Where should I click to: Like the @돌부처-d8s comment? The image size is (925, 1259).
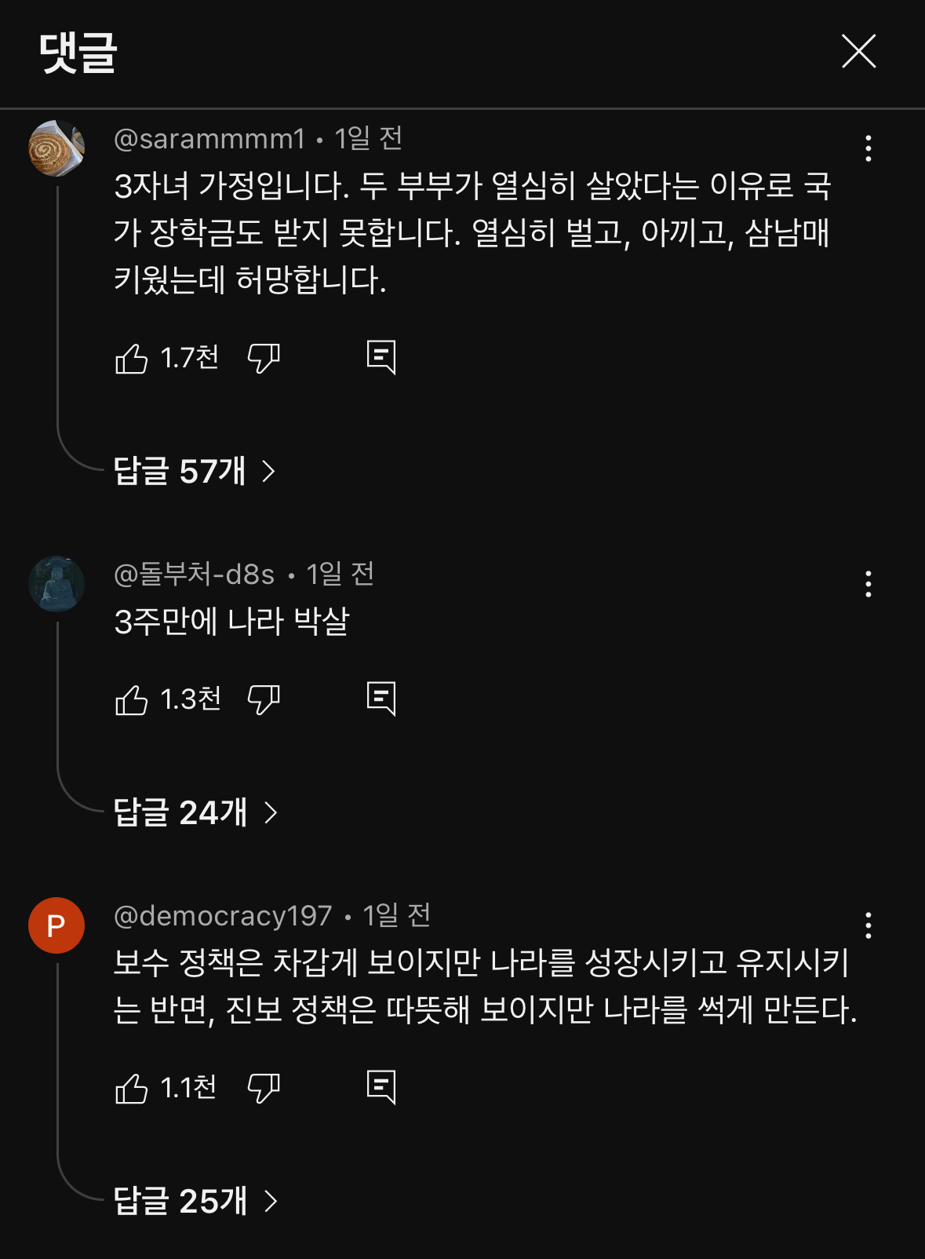pos(132,699)
